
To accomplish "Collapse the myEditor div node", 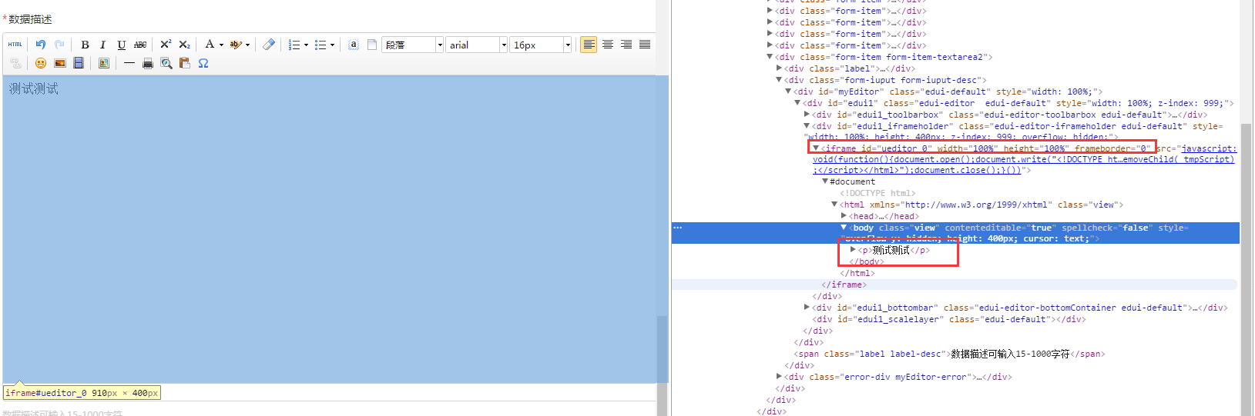I will click(x=788, y=92).
